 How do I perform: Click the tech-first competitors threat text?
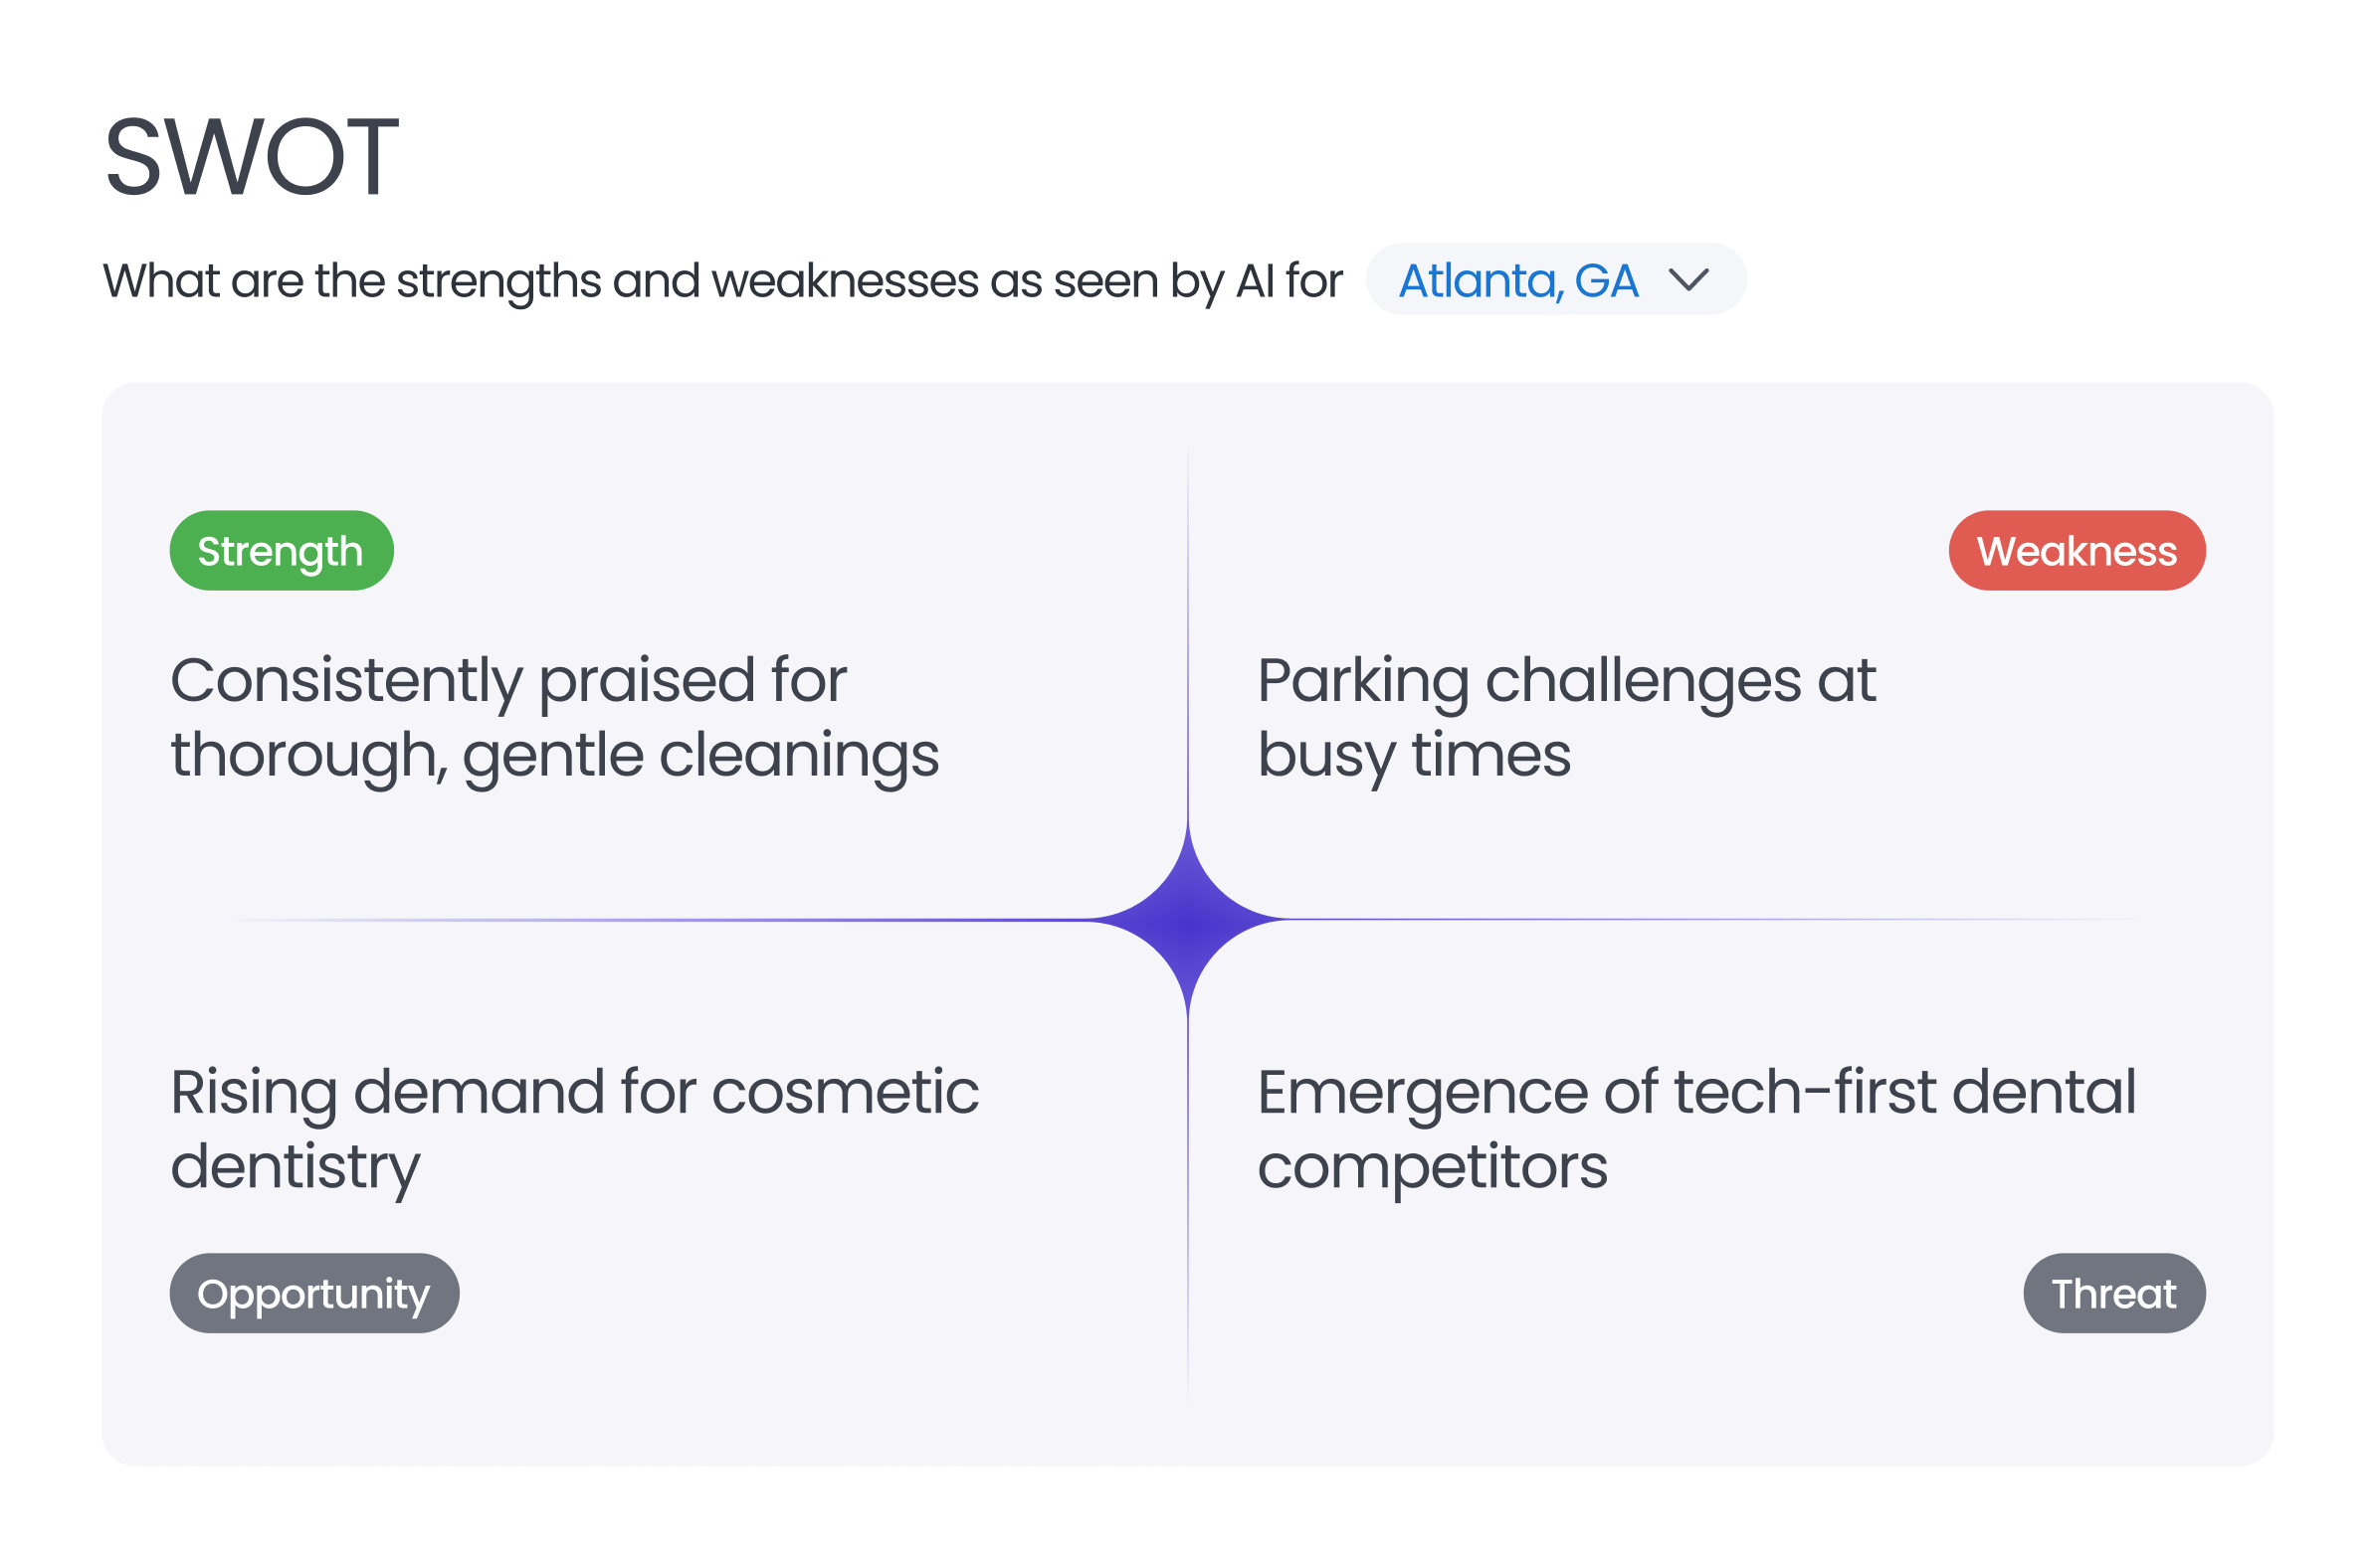click(1697, 1126)
